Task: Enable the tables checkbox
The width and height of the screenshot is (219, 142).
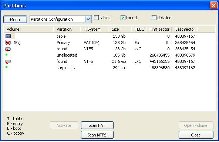Action: [96, 18]
